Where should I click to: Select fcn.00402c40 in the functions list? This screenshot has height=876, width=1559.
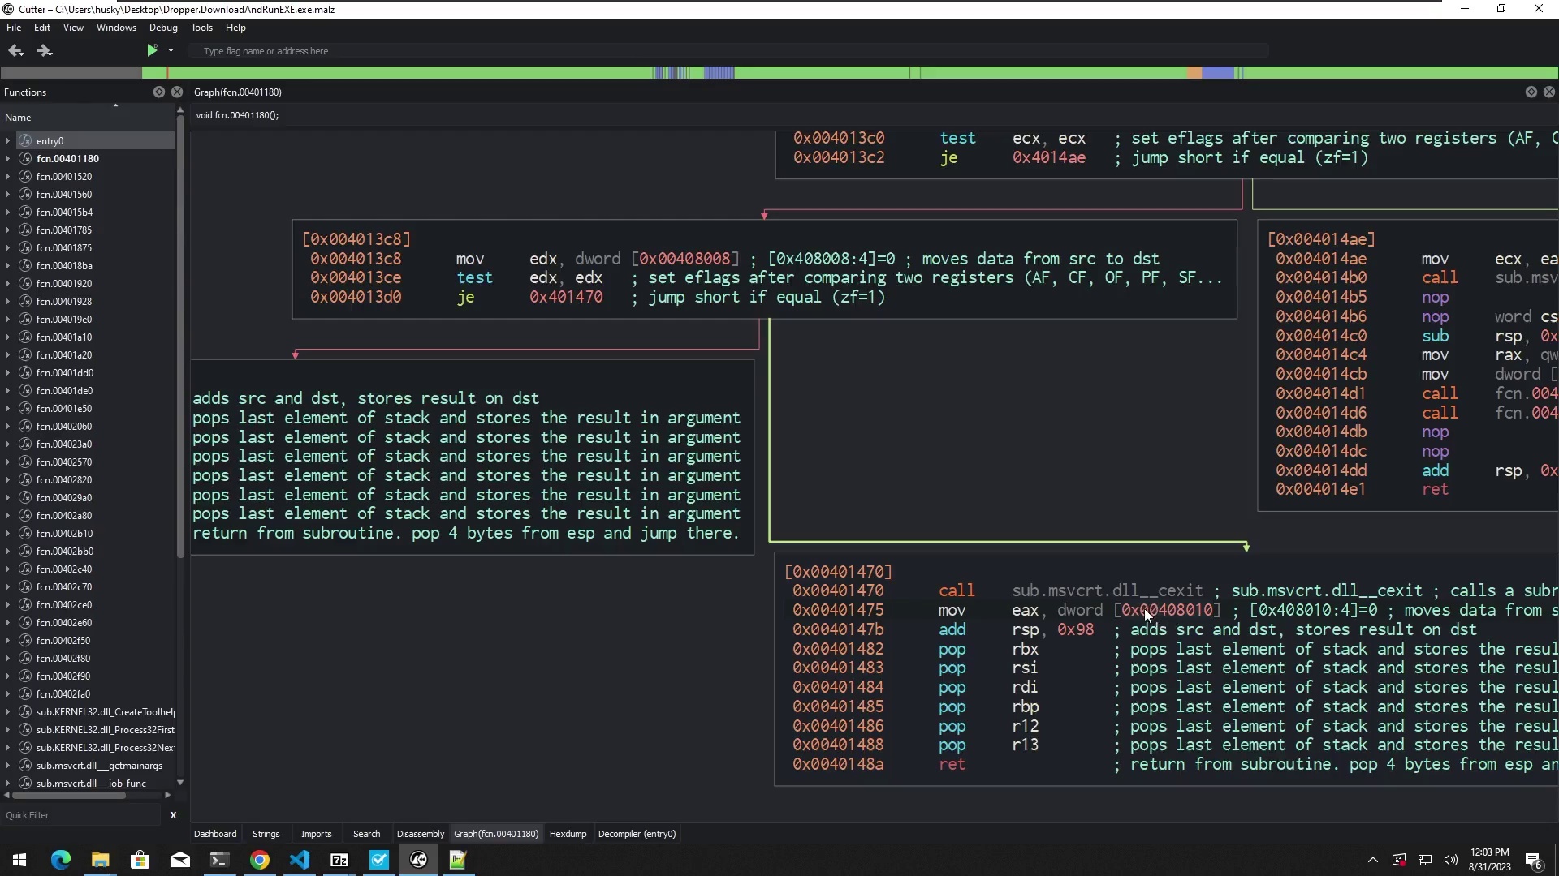tap(63, 569)
